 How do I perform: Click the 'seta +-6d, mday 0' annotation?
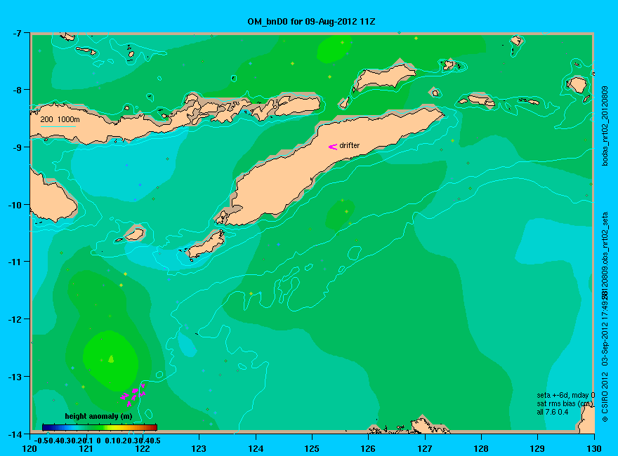[x=565, y=396]
